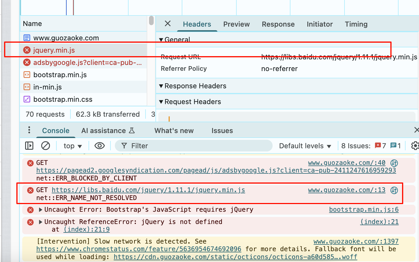Open the Initiator tab

pos(320,24)
